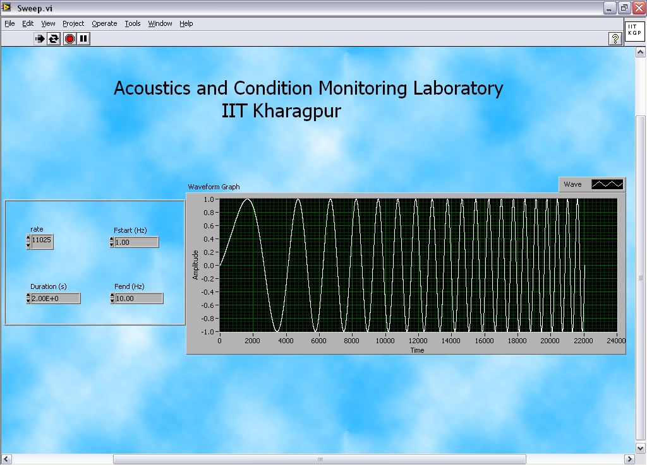647x465 pixels.
Task: Click the Time axis label
Action: (417, 350)
